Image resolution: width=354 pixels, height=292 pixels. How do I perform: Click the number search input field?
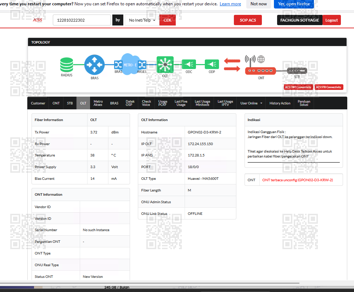pyautogui.click(x=82, y=20)
